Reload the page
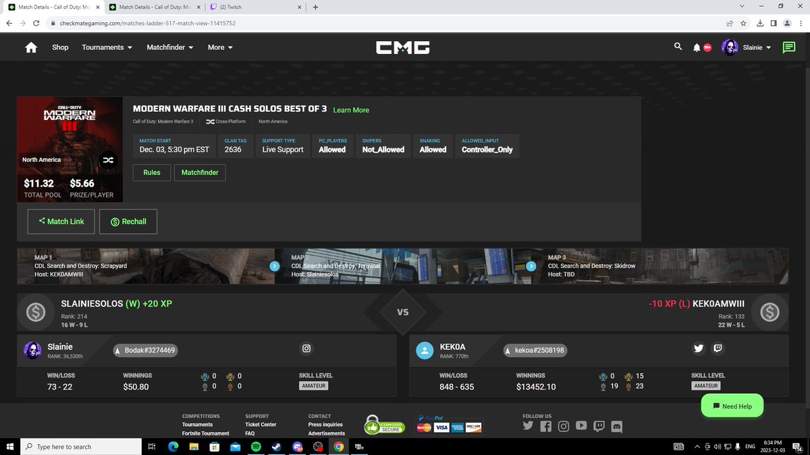Screen dimensions: 810x455 37,23
